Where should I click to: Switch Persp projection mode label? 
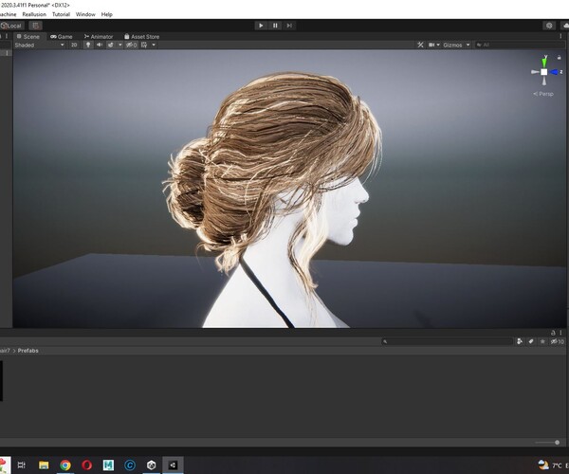543,94
